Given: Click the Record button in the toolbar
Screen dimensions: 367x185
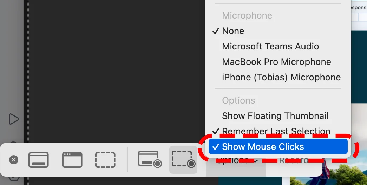Looking at the screenshot, I should (294, 160).
